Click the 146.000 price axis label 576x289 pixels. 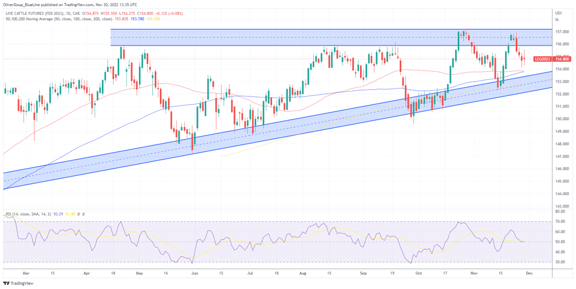[x=563, y=169]
